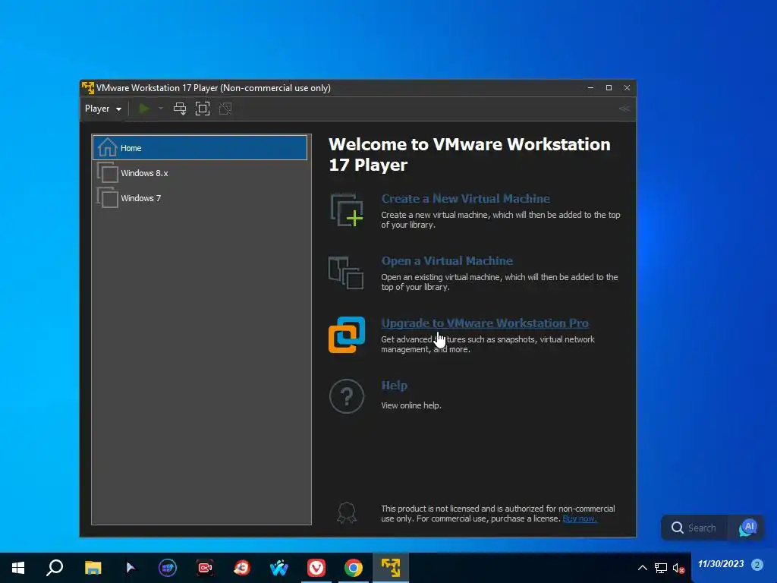Click the floating Search box

pos(694,528)
